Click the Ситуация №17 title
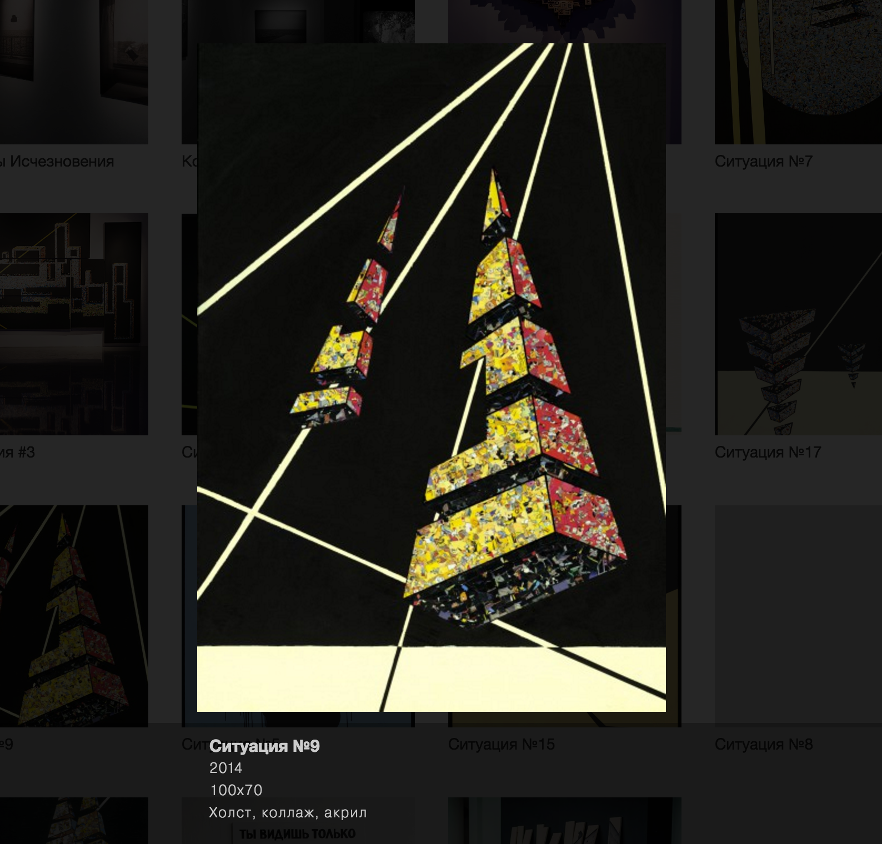The height and width of the screenshot is (844, 882). 768,453
